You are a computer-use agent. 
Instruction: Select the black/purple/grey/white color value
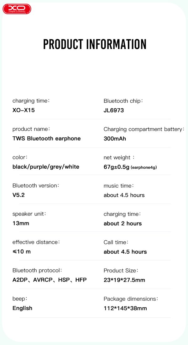pyautogui.click(x=46, y=167)
